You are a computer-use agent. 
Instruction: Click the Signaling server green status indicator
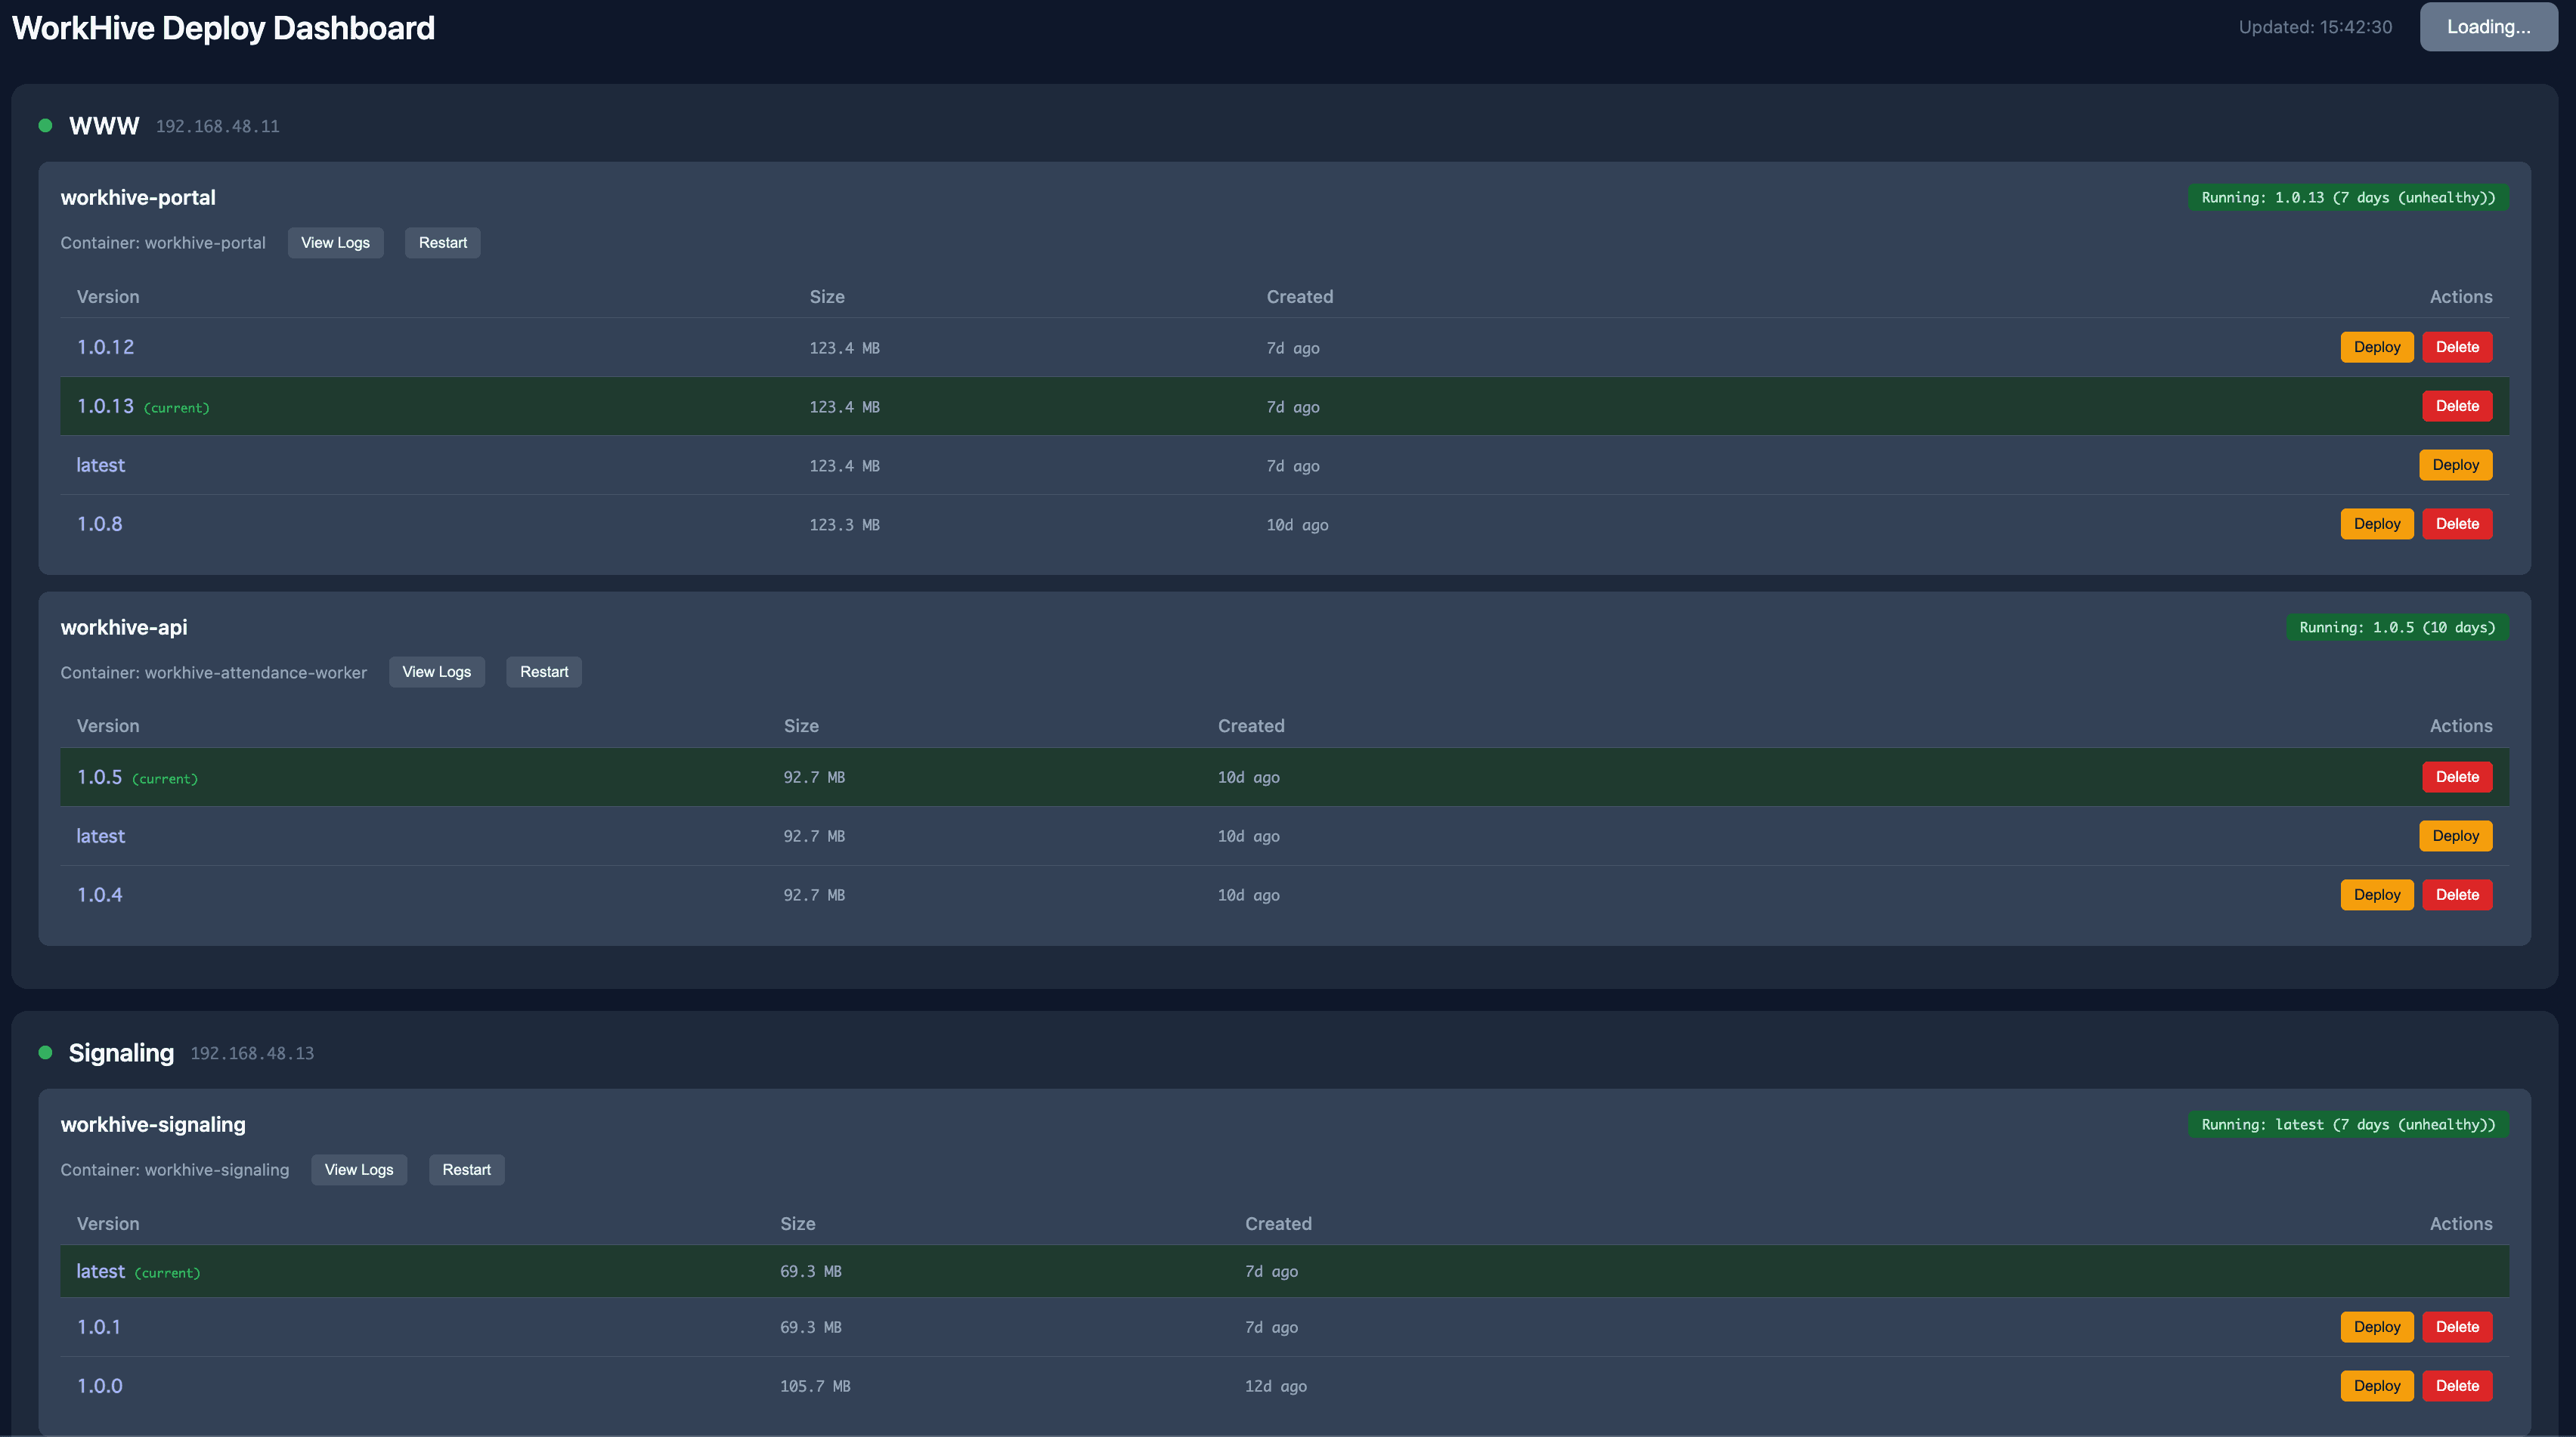coord(45,1052)
